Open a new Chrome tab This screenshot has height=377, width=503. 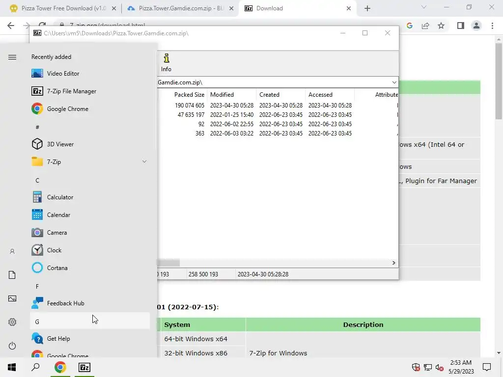pyautogui.click(x=367, y=9)
